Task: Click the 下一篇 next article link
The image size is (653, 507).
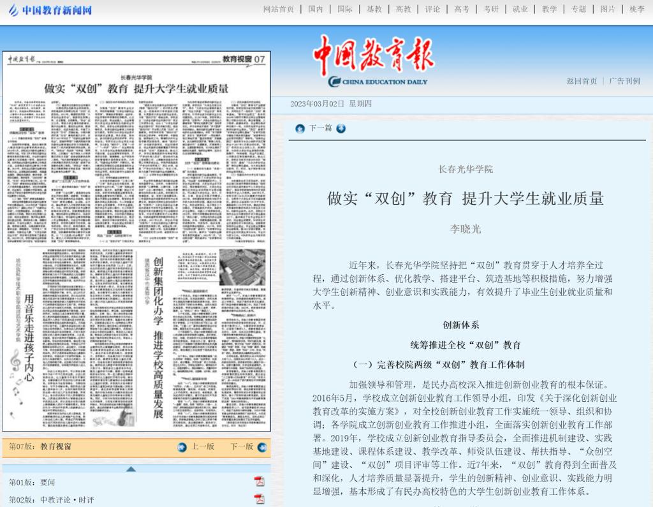Action: (320, 128)
